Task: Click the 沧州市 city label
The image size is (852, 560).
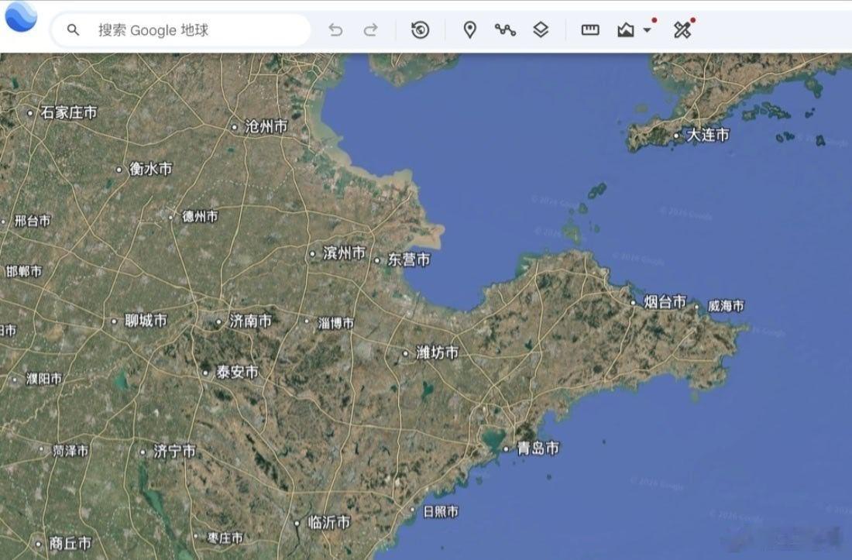Action: (x=266, y=126)
